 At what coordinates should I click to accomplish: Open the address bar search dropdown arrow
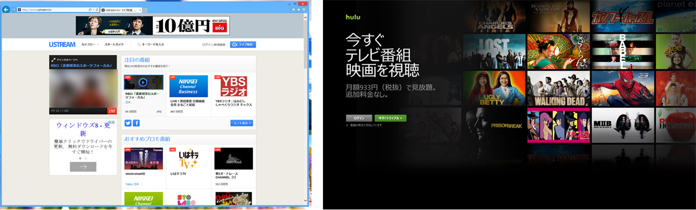[92, 10]
